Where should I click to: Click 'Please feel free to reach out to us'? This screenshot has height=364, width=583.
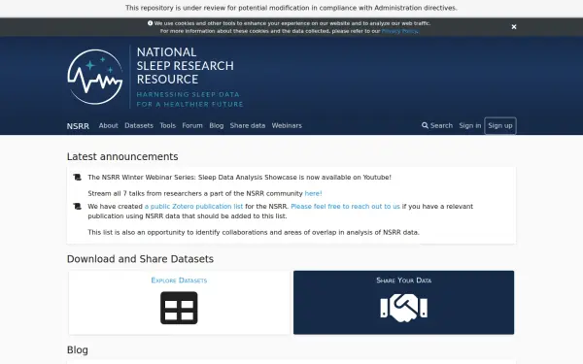(345, 206)
